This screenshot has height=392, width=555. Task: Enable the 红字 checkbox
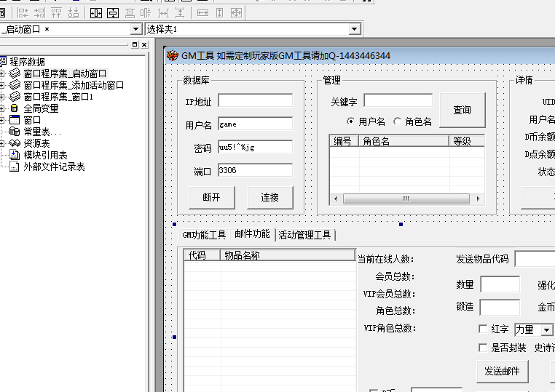pos(482,329)
